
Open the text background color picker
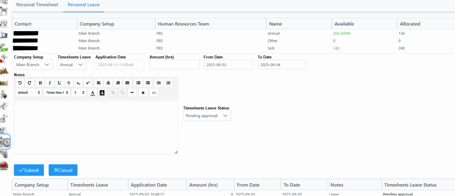[x=102, y=93]
